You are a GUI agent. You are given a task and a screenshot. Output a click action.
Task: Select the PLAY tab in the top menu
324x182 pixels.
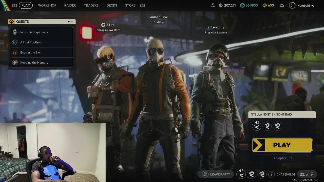(26, 5)
